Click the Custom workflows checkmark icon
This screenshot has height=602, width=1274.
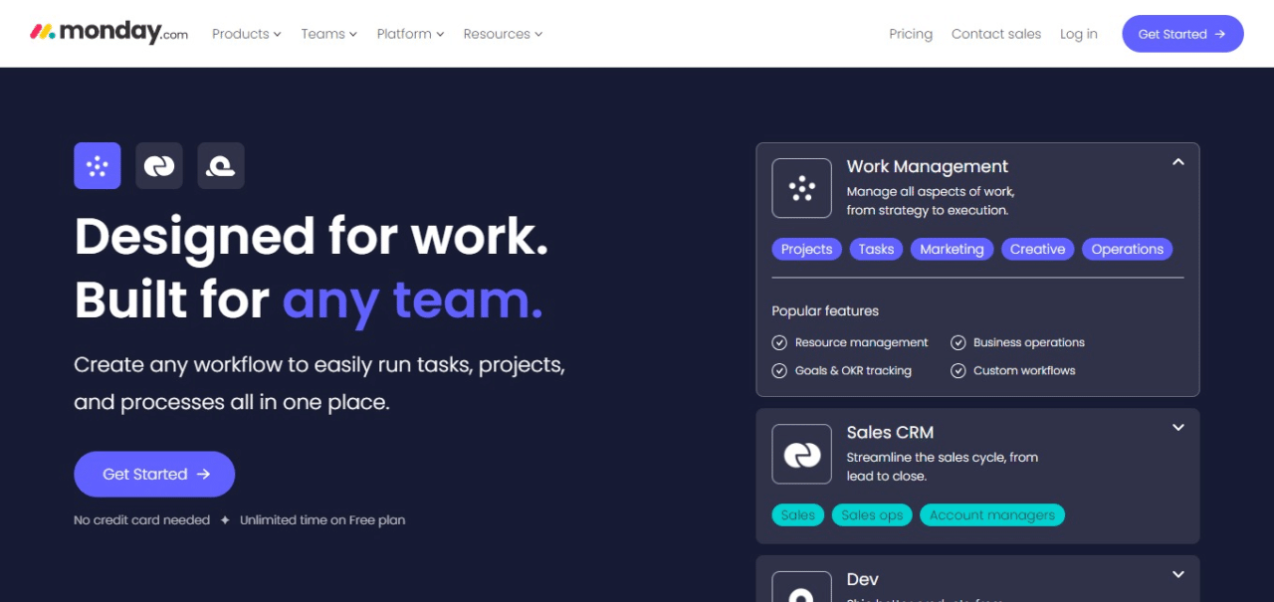[958, 370]
